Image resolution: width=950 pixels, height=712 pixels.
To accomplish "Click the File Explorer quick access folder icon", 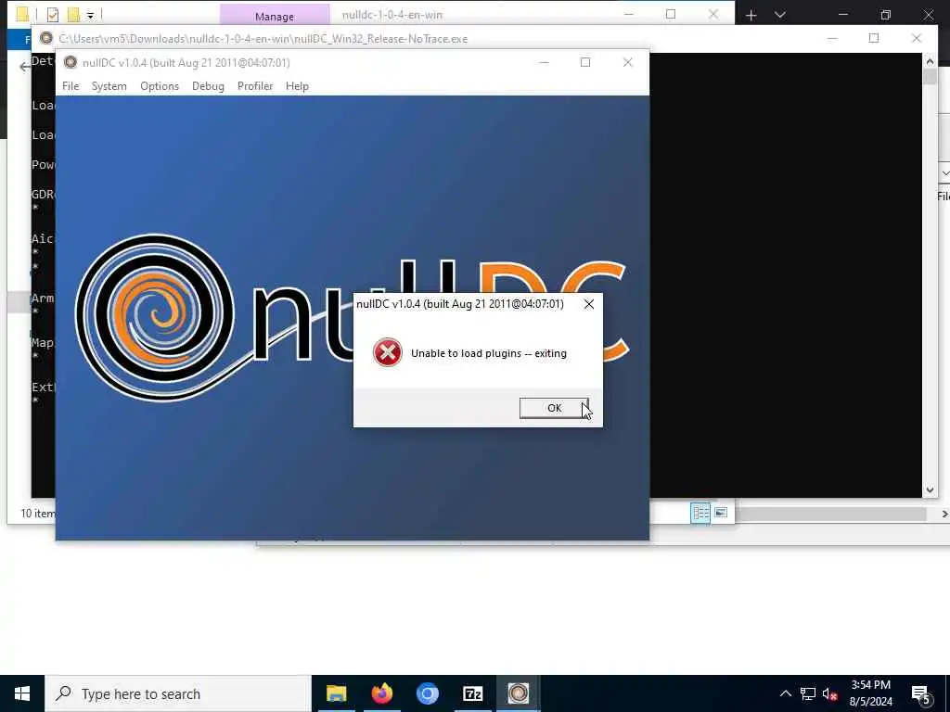I will click(x=22, y=14).
